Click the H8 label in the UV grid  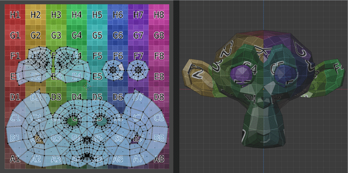(159, 15)
